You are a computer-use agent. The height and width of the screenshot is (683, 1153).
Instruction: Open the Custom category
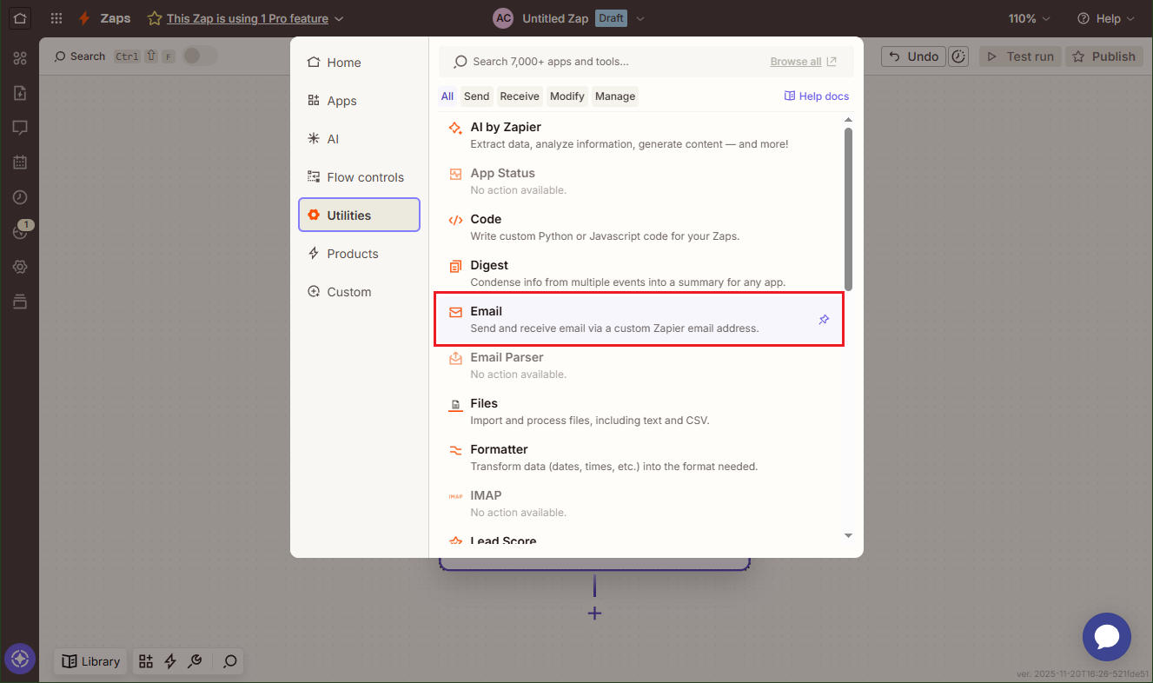360,292
